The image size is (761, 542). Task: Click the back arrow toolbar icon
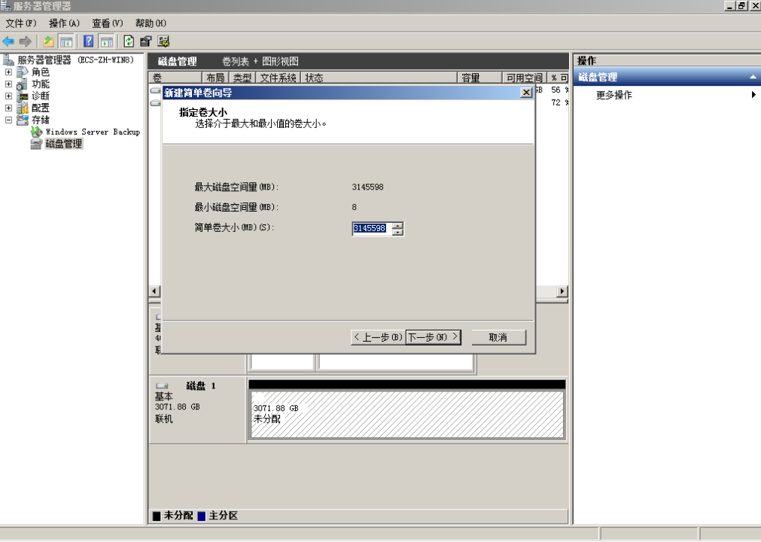coord(9,41)
